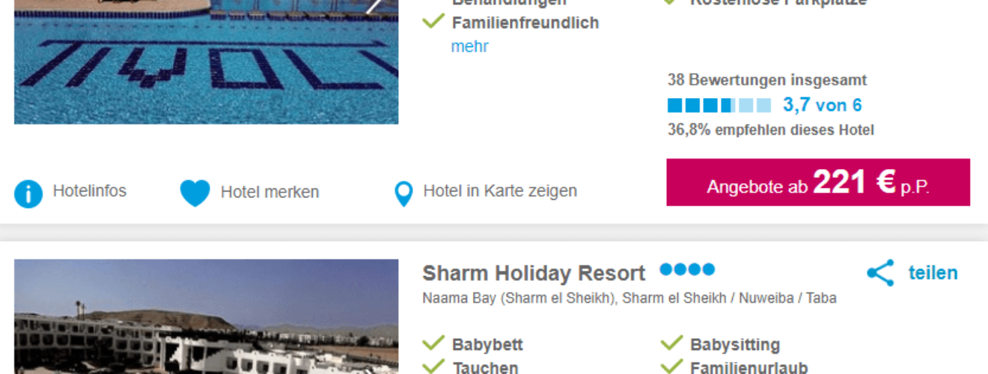The image size is (988, 374).
Task: Click the checkmark beside Babybett
Action: 433,343
